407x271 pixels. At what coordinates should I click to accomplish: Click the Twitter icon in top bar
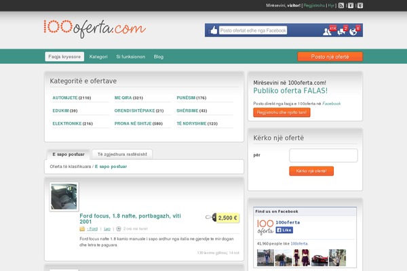coord(360,5)
